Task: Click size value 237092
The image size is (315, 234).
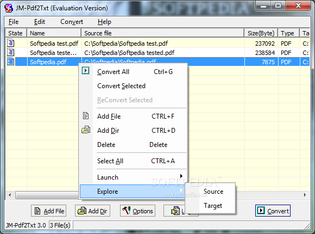Action: pos(265,44)
